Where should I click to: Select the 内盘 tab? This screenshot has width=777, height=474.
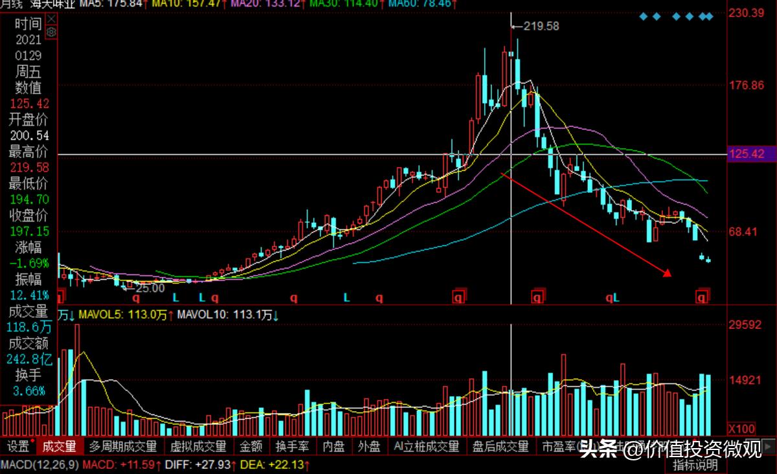point(334,446)
